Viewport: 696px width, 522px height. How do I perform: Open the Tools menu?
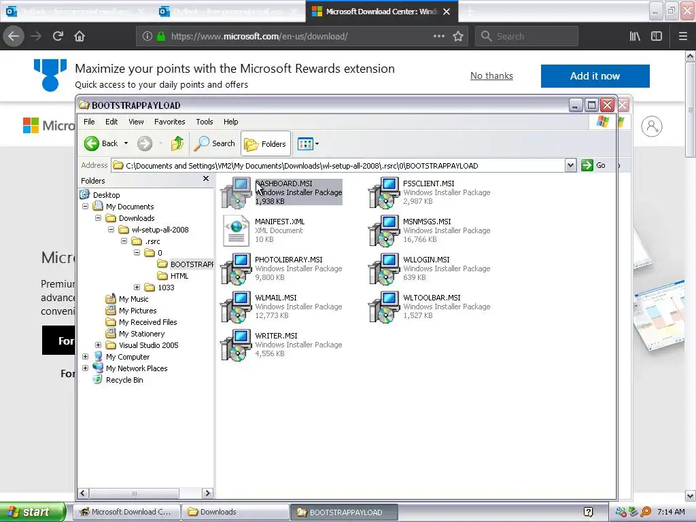click(205, 122)
